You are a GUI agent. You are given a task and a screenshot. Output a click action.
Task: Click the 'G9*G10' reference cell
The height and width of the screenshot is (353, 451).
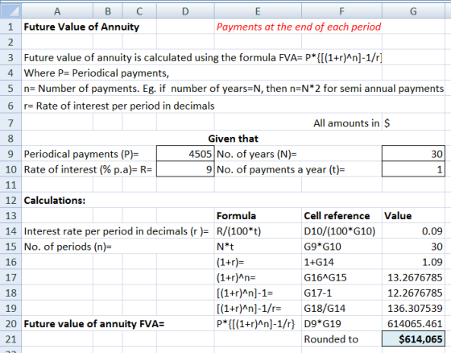pyautogui.click(x=341, y=247)
